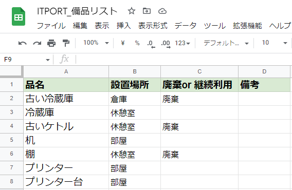Select row 4 header
The height and width of the screenshot is (190, 292).
(x=11, y=126)
